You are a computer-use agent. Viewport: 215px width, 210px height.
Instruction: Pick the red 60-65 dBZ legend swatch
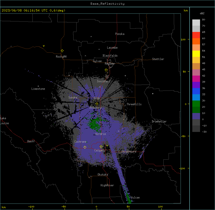[196, 35]
